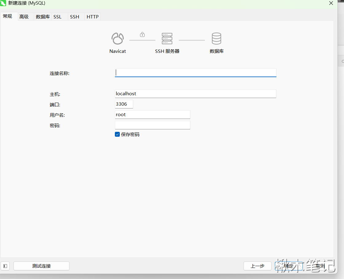Click the 用户名 field containing root

click(152, 115)
